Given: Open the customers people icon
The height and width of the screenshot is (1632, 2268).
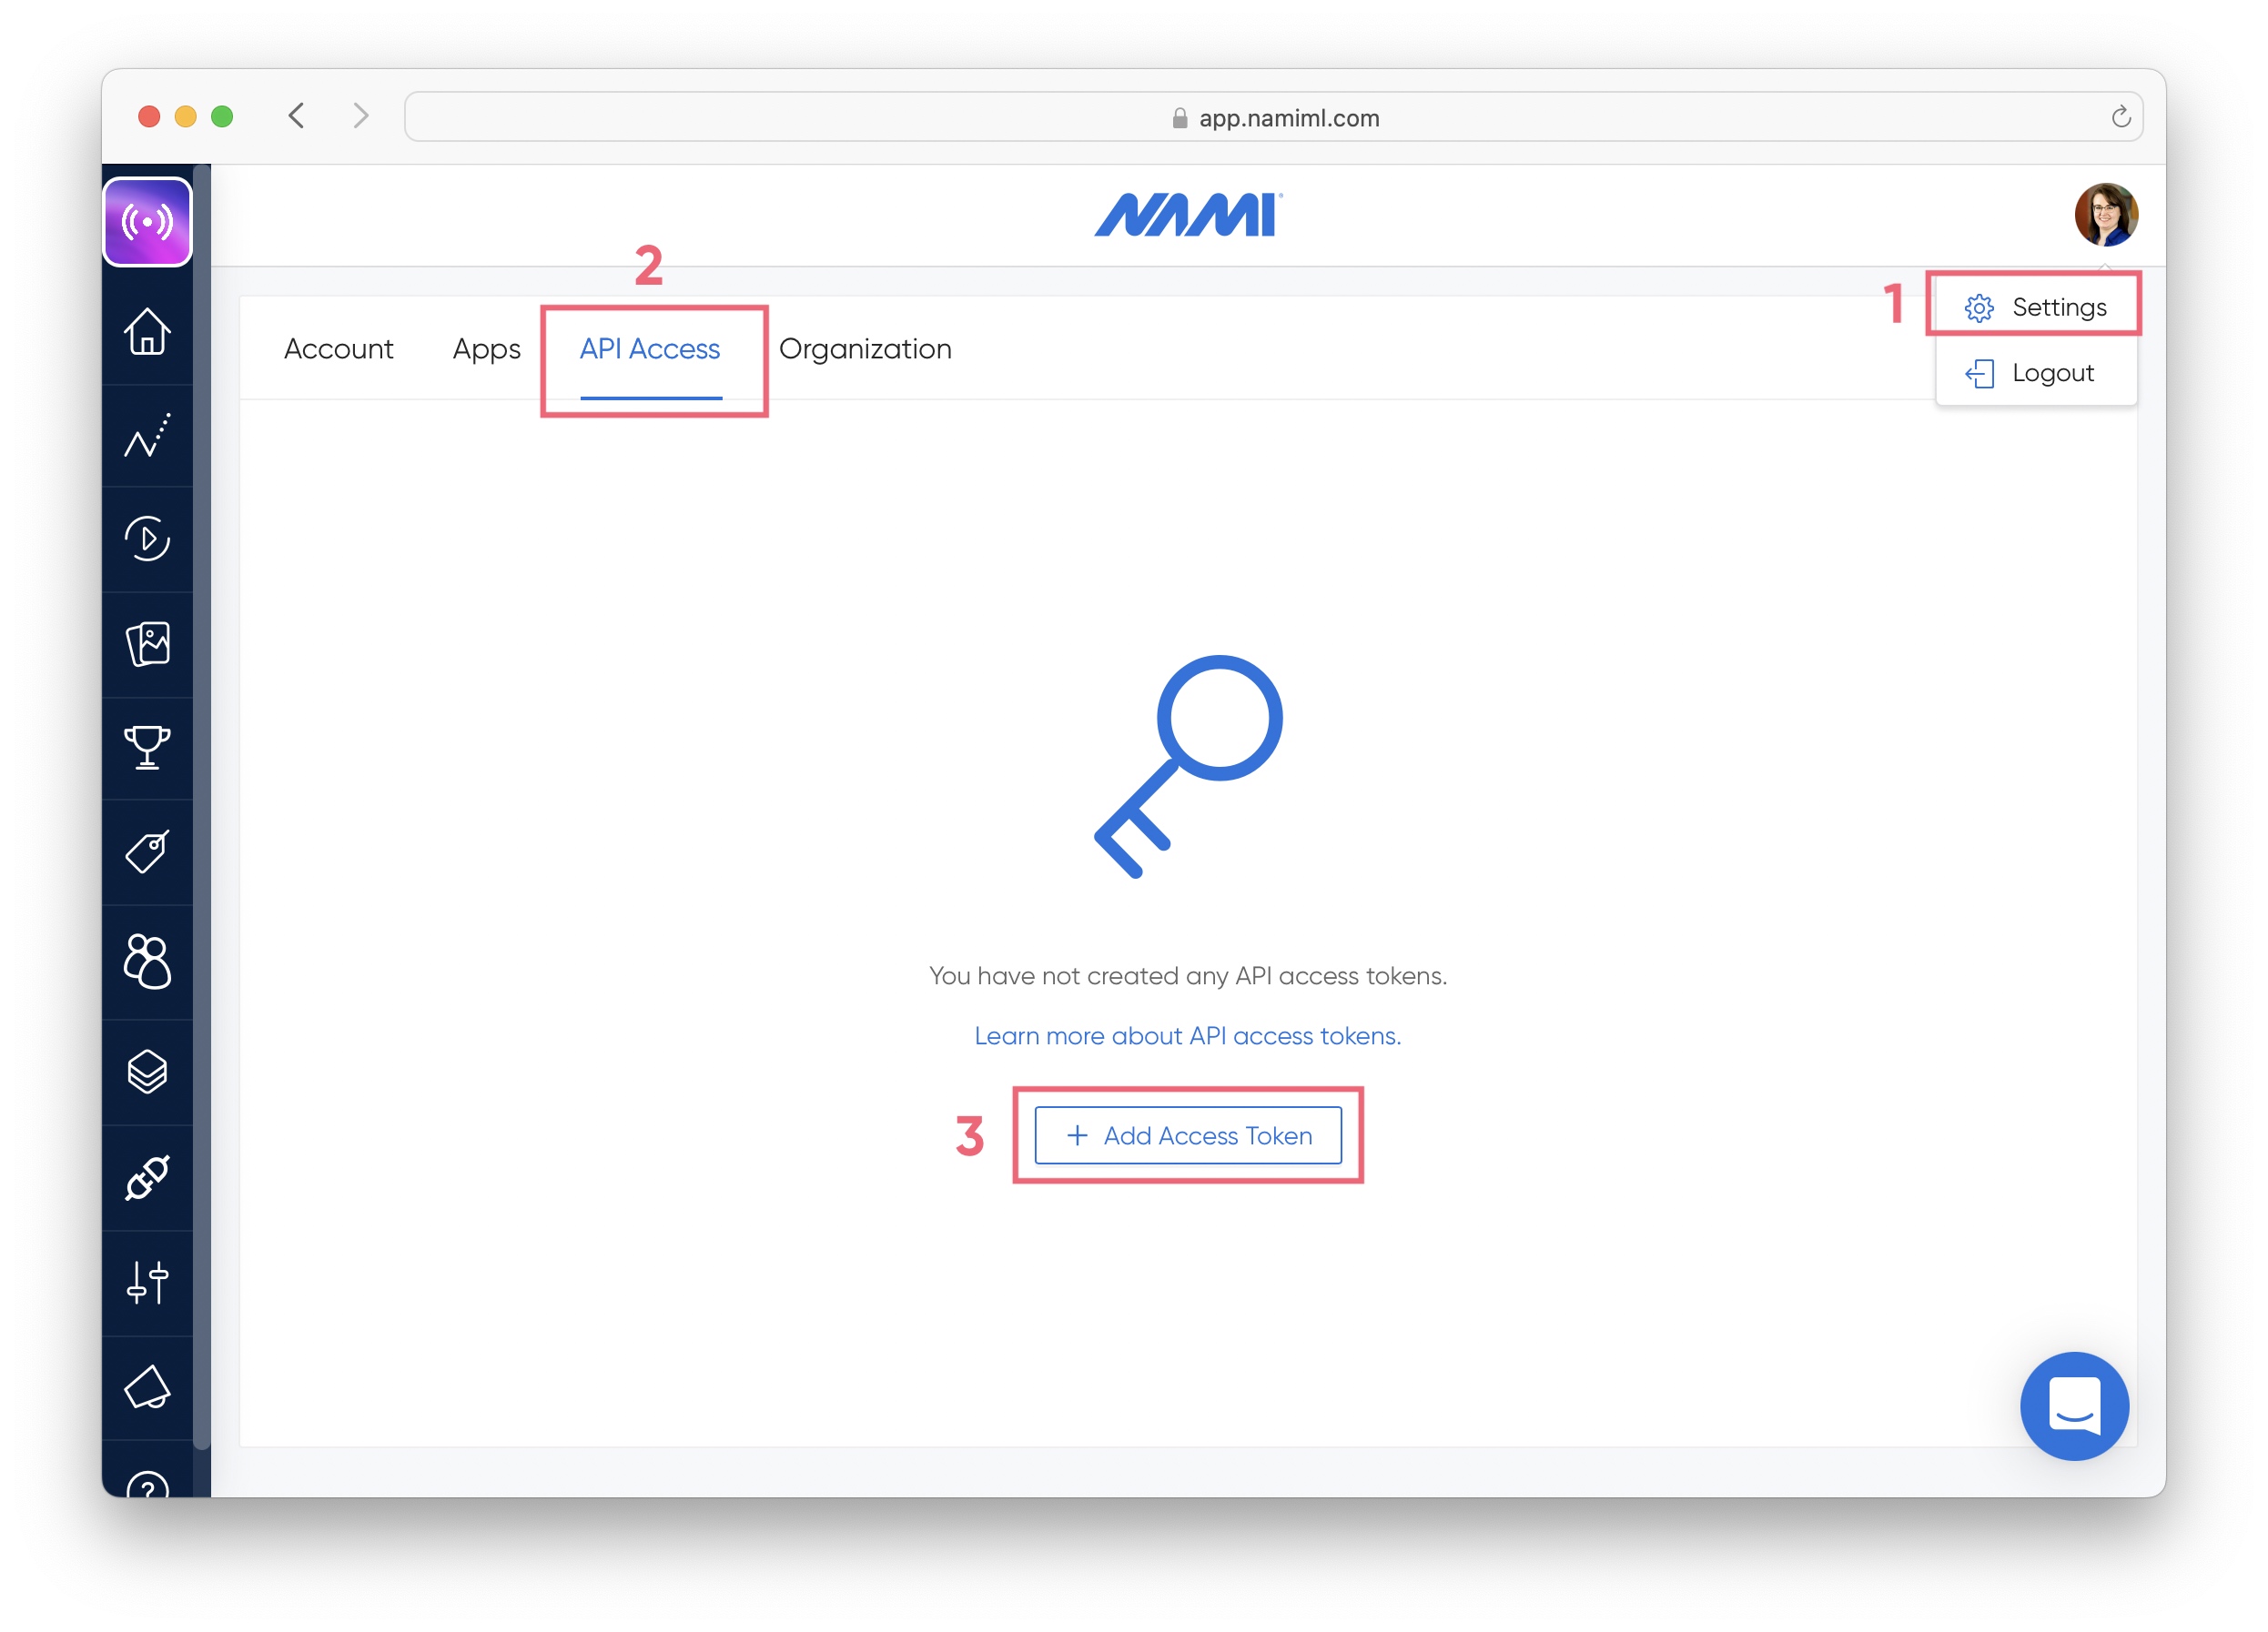Looking at the screenshot, I should coord(147,962).
